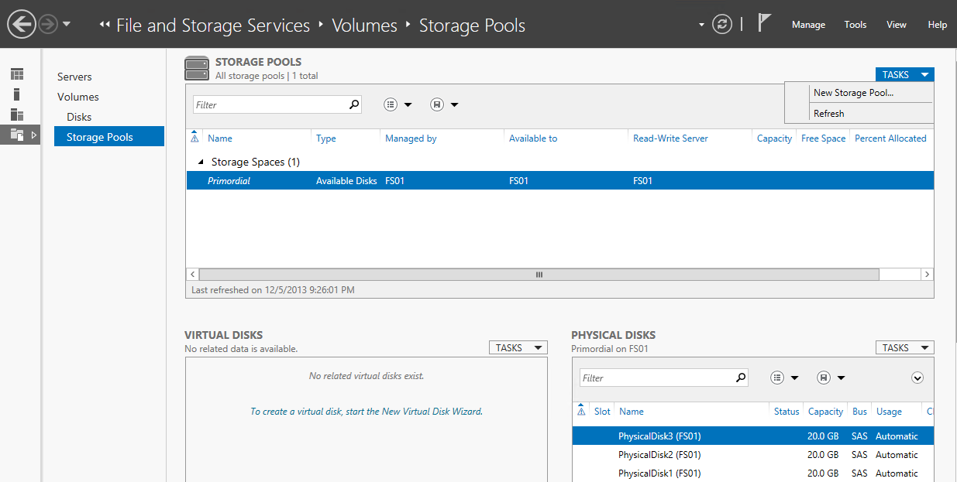Screen dimensions: 957x482
Task: Expand Physical Disks filter chevron button
Action: [917, 378]
